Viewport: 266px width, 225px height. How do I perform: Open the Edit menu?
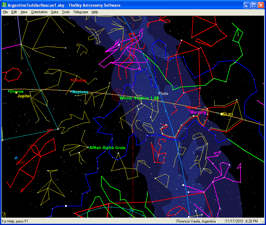point(14,12)
